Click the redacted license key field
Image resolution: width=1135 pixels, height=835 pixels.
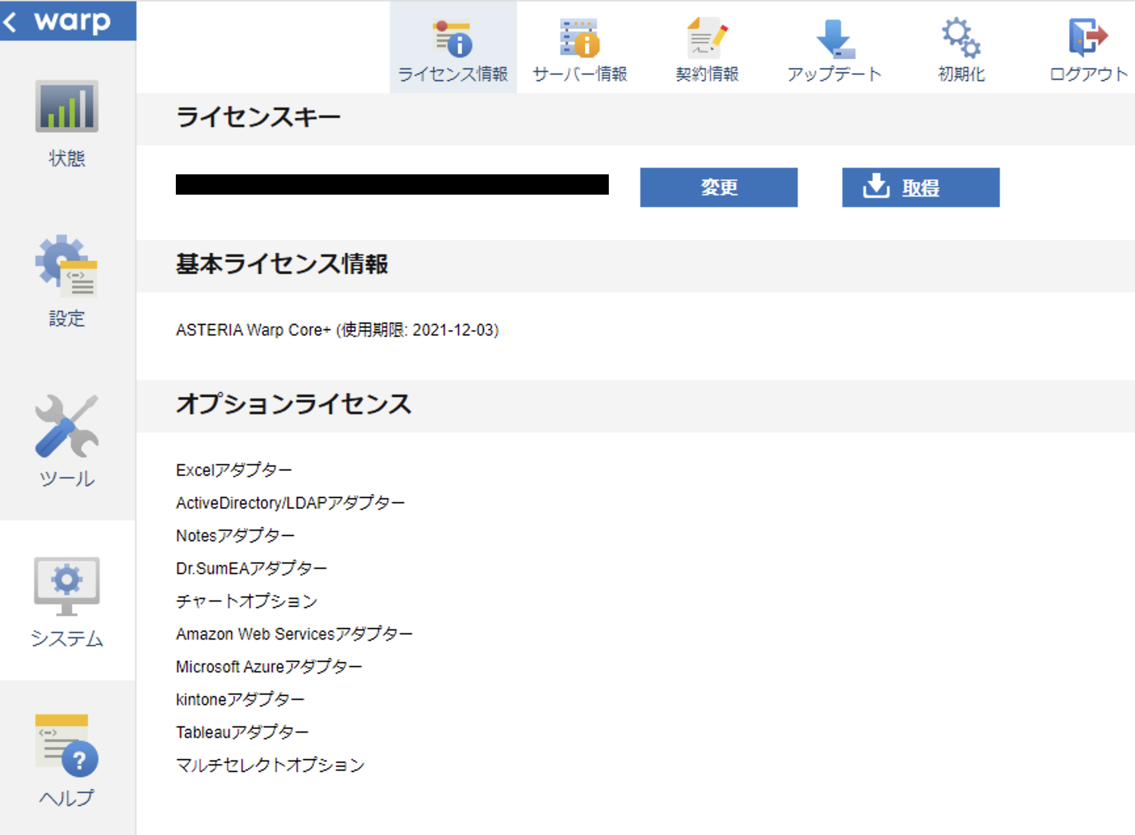pos(392,184)
